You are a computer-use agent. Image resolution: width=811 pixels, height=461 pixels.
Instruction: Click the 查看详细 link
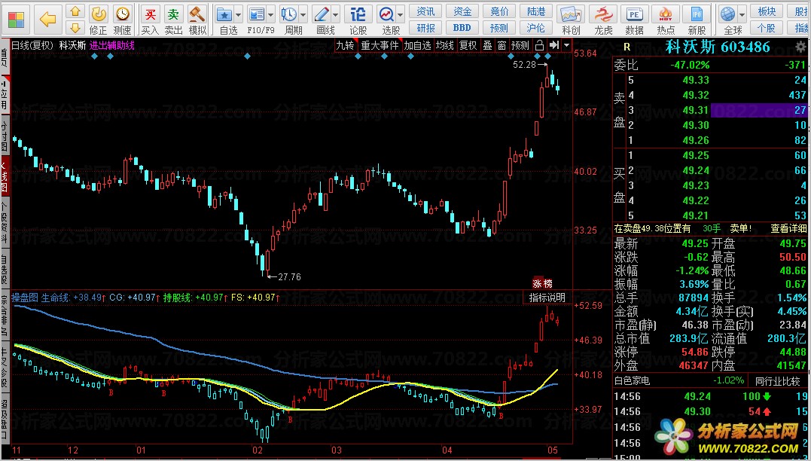click(788, 228)
